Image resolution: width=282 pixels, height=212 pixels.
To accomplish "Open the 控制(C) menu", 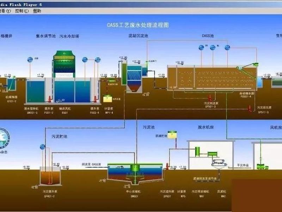I will pyautogui.click(x=22, y=11).
